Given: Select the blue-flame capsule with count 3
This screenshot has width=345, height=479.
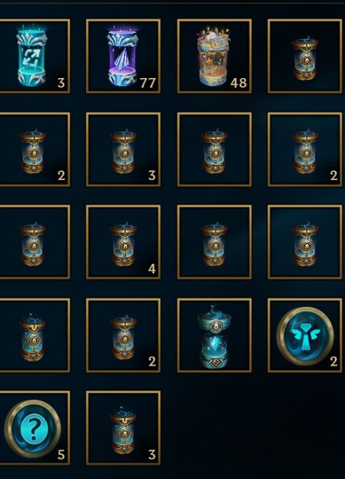Looking at the screenshot, I should point(123,428).
